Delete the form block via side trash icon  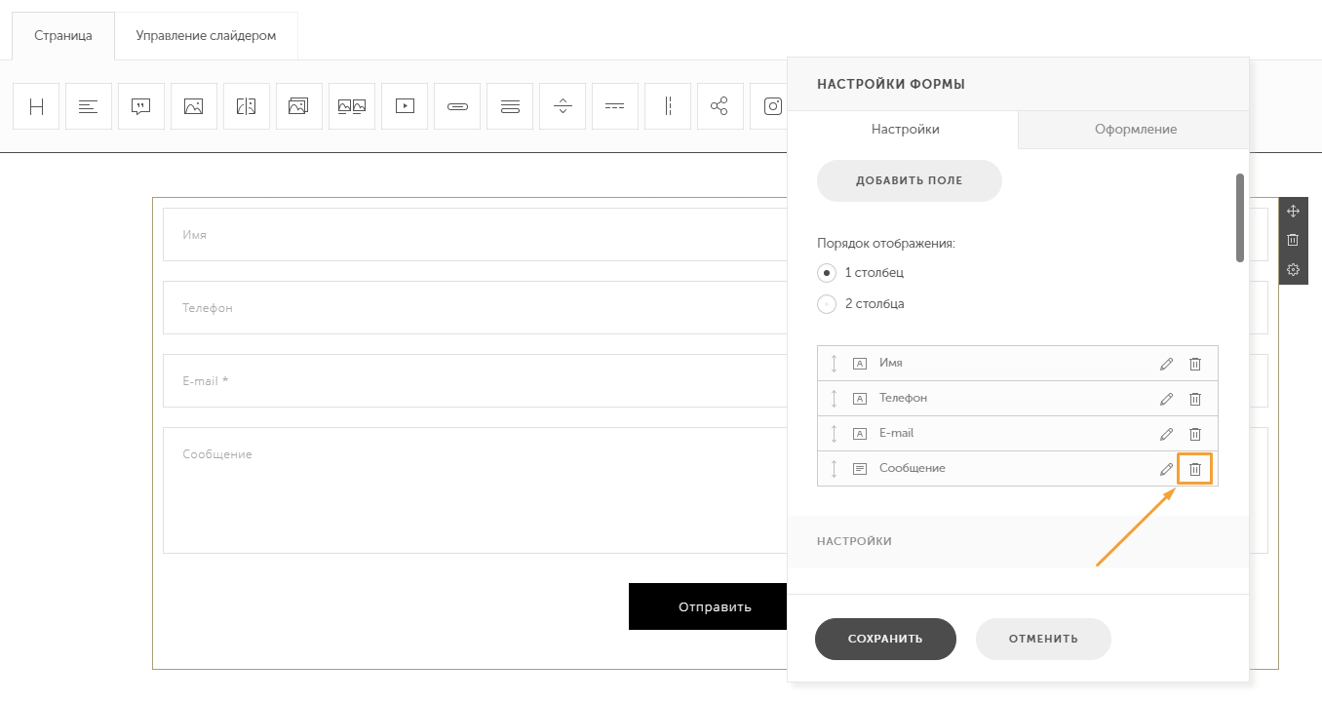(1293, 240)
